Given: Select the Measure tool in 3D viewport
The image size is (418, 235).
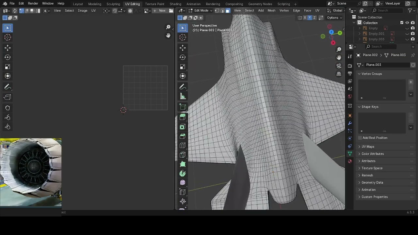Looking at the screenshot, I should tap(183, 97).
